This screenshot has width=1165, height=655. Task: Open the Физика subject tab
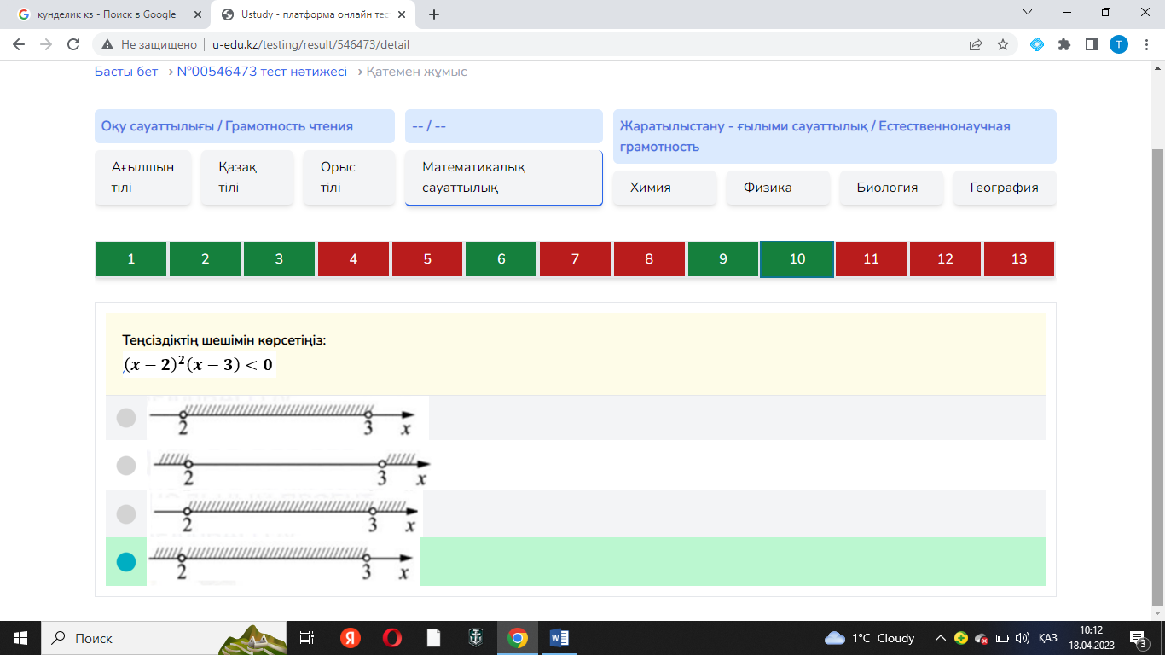[778, 188]
